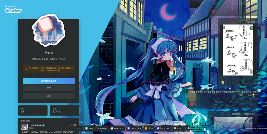The width and height of the screenshot is (267, 134).
Task: Click the m.cmx.im Mastodon icon
Action: (129, 128)
